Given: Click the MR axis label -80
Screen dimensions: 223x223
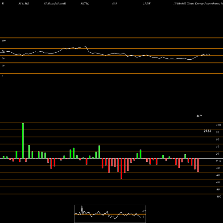Looking at the screenshot, I should pos(218,190).
